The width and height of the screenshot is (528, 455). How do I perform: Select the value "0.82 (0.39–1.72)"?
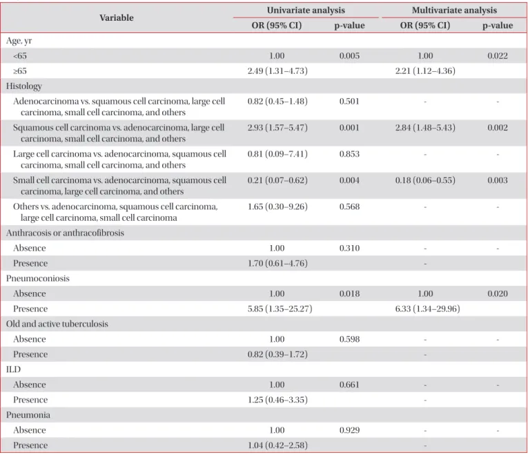[x=277, y=354]
